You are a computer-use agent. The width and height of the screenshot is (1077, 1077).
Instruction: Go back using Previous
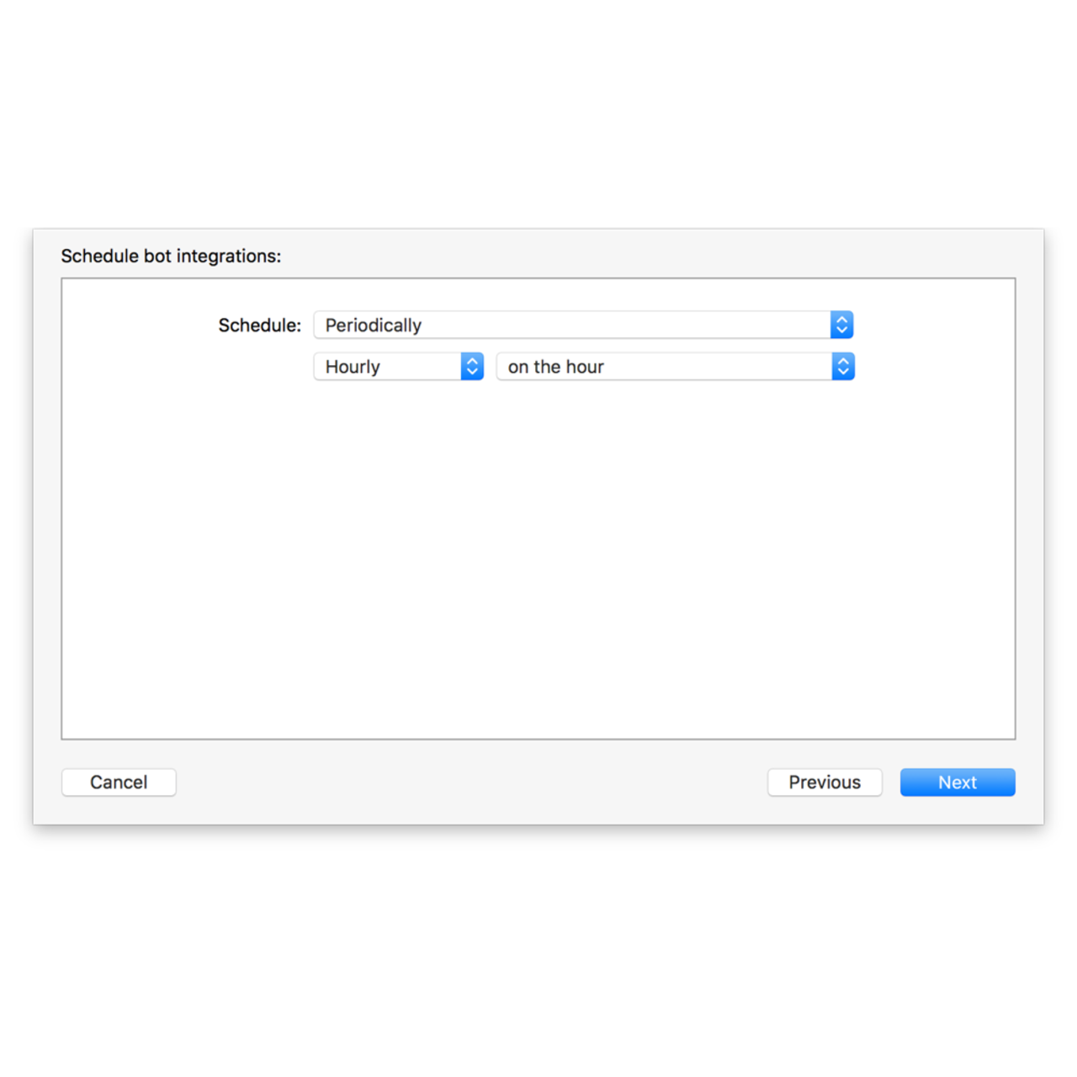824,782
